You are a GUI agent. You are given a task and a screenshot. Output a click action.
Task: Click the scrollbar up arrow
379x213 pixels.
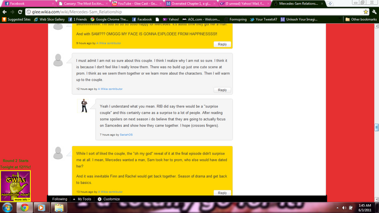tap(377, 25)
